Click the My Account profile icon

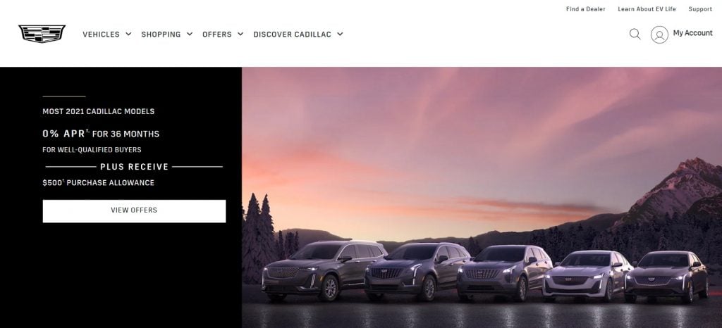[659, 34]
